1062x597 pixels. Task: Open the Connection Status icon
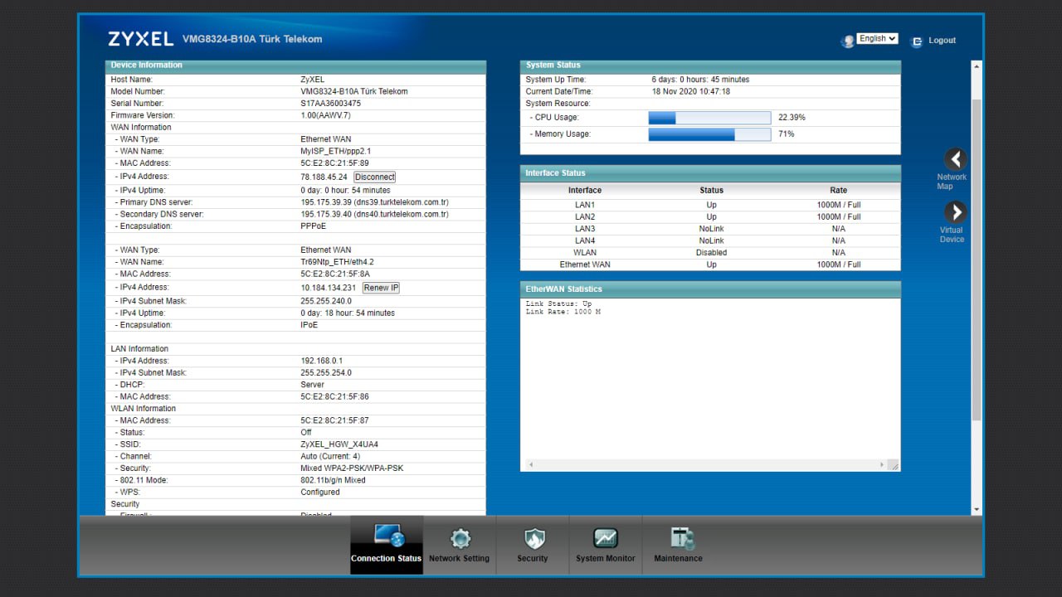coord(388,536)
